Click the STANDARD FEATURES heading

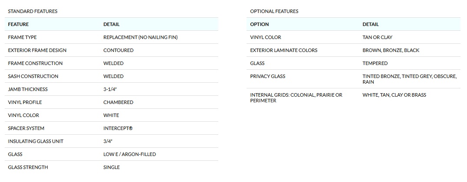pyautogui.click(x=33, y=11)
